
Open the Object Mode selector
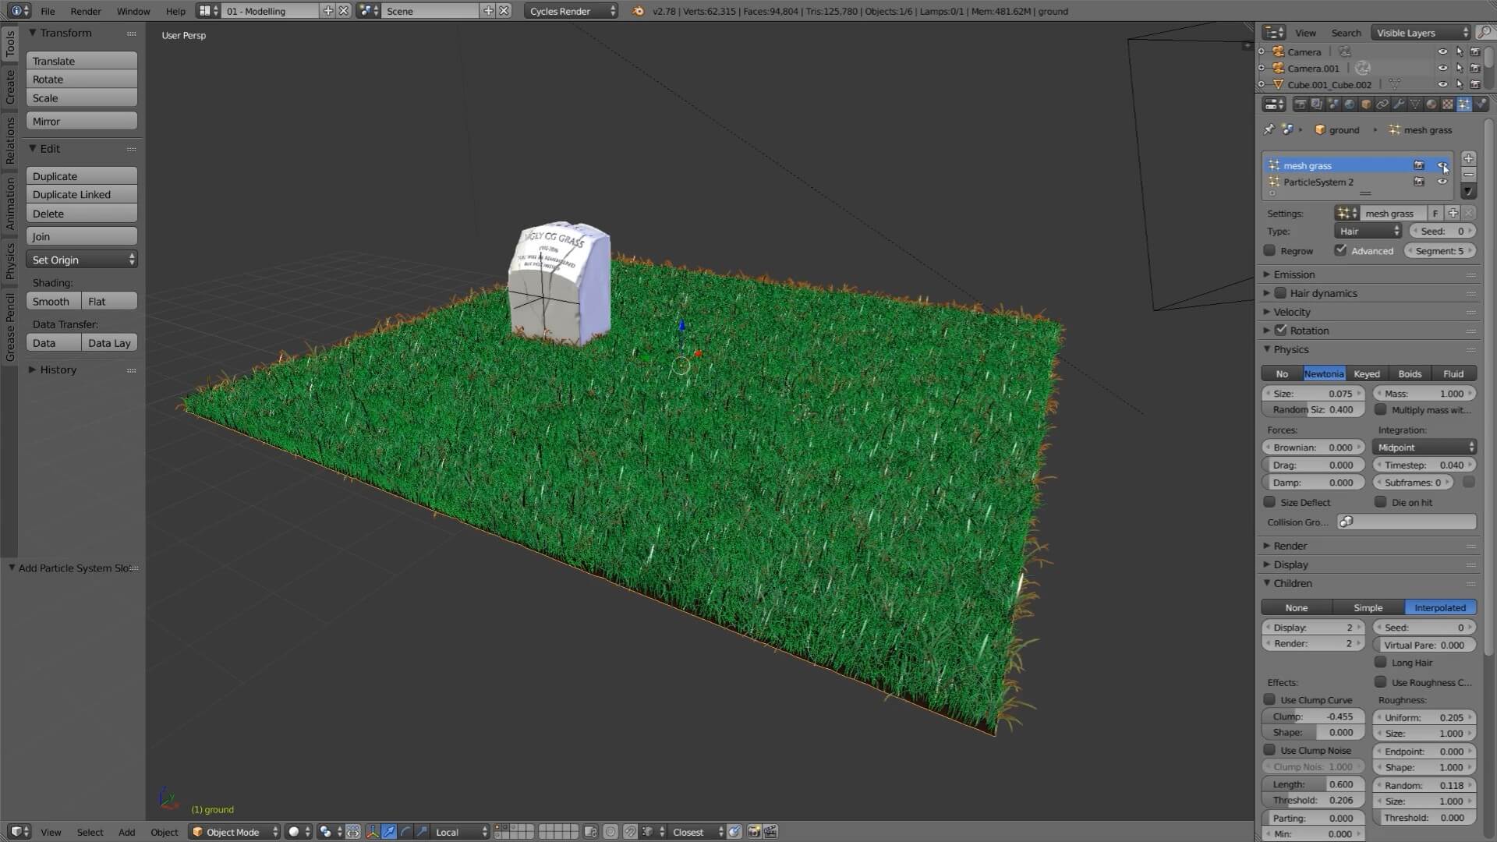point(234,832)
